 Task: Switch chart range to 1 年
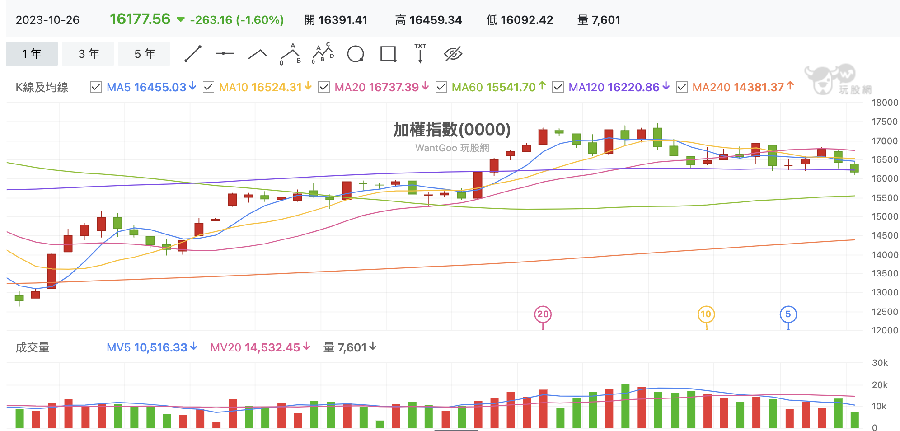[32, 54]
